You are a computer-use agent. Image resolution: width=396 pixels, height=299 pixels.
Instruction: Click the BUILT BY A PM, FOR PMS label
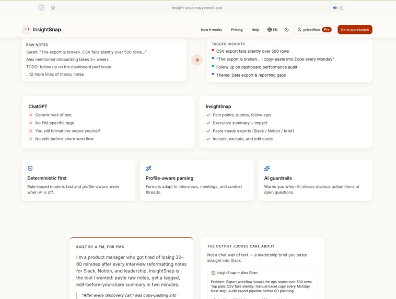[100, 247]
